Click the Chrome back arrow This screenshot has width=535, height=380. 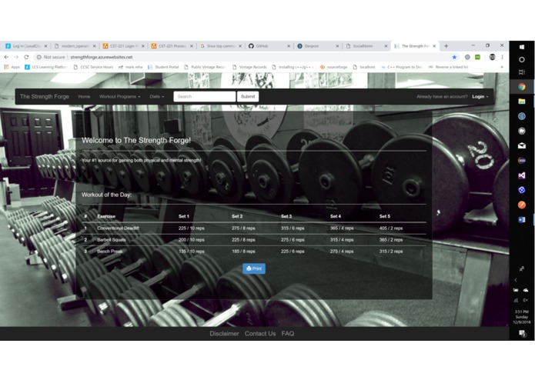6,57
